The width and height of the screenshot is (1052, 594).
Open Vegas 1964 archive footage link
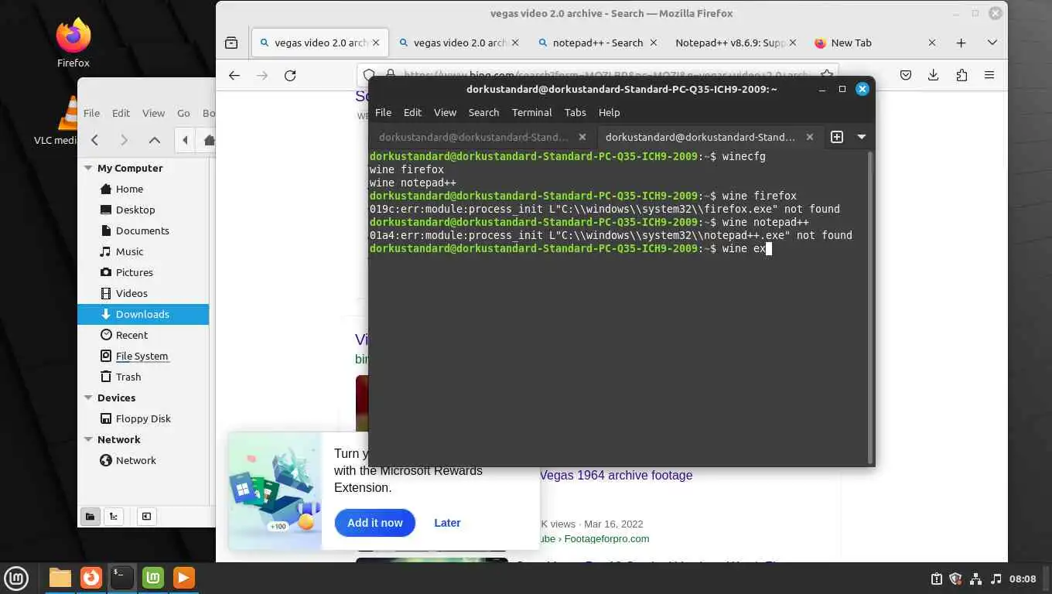point(616,475)
